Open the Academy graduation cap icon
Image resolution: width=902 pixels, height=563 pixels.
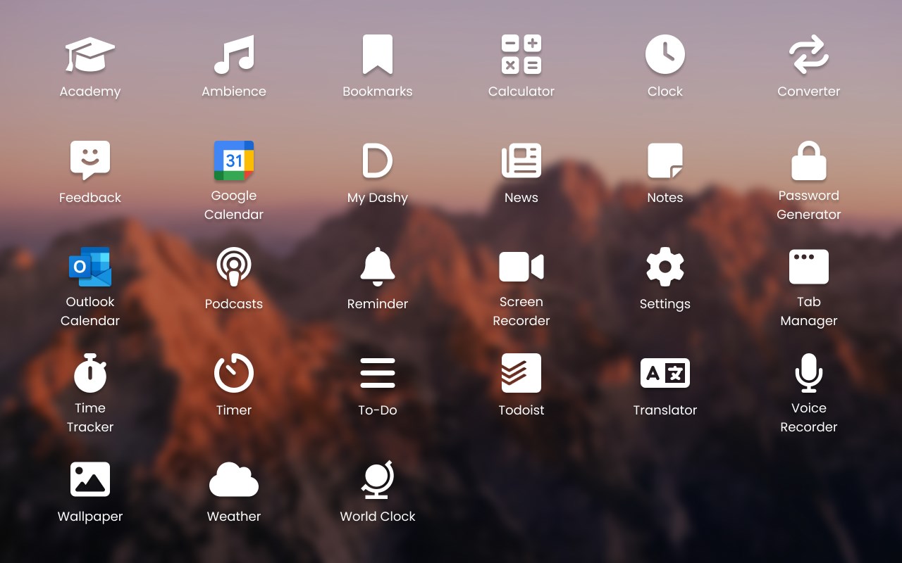[x=90, y=55]
